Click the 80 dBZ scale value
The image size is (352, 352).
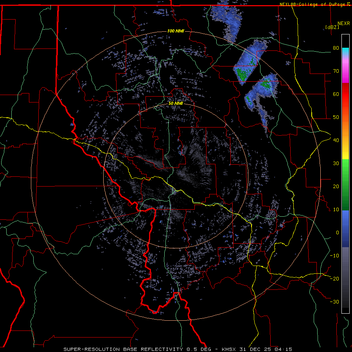[x=336, y=48]
